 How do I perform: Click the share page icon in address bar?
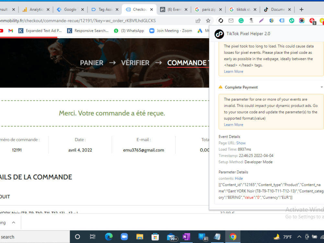point(198,21)
